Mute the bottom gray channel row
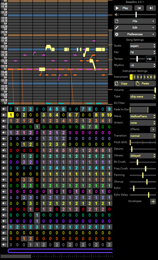The width and height of the screenshot is (158, 260). click(x=4, y=244)
